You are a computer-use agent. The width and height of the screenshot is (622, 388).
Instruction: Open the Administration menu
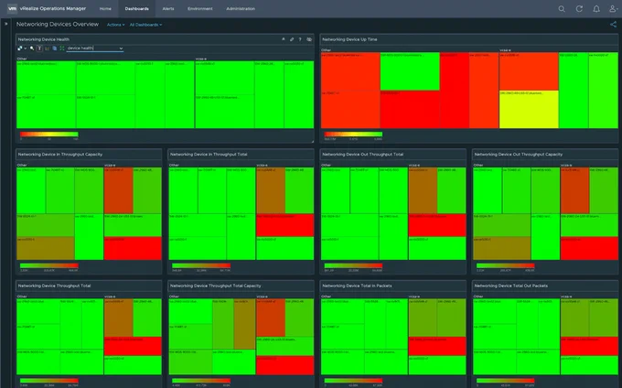pyautogui.click(x=241, y=9)
